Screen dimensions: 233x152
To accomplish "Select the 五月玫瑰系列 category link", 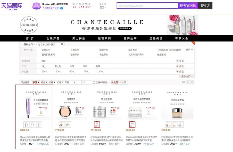I will click(48, 55).
